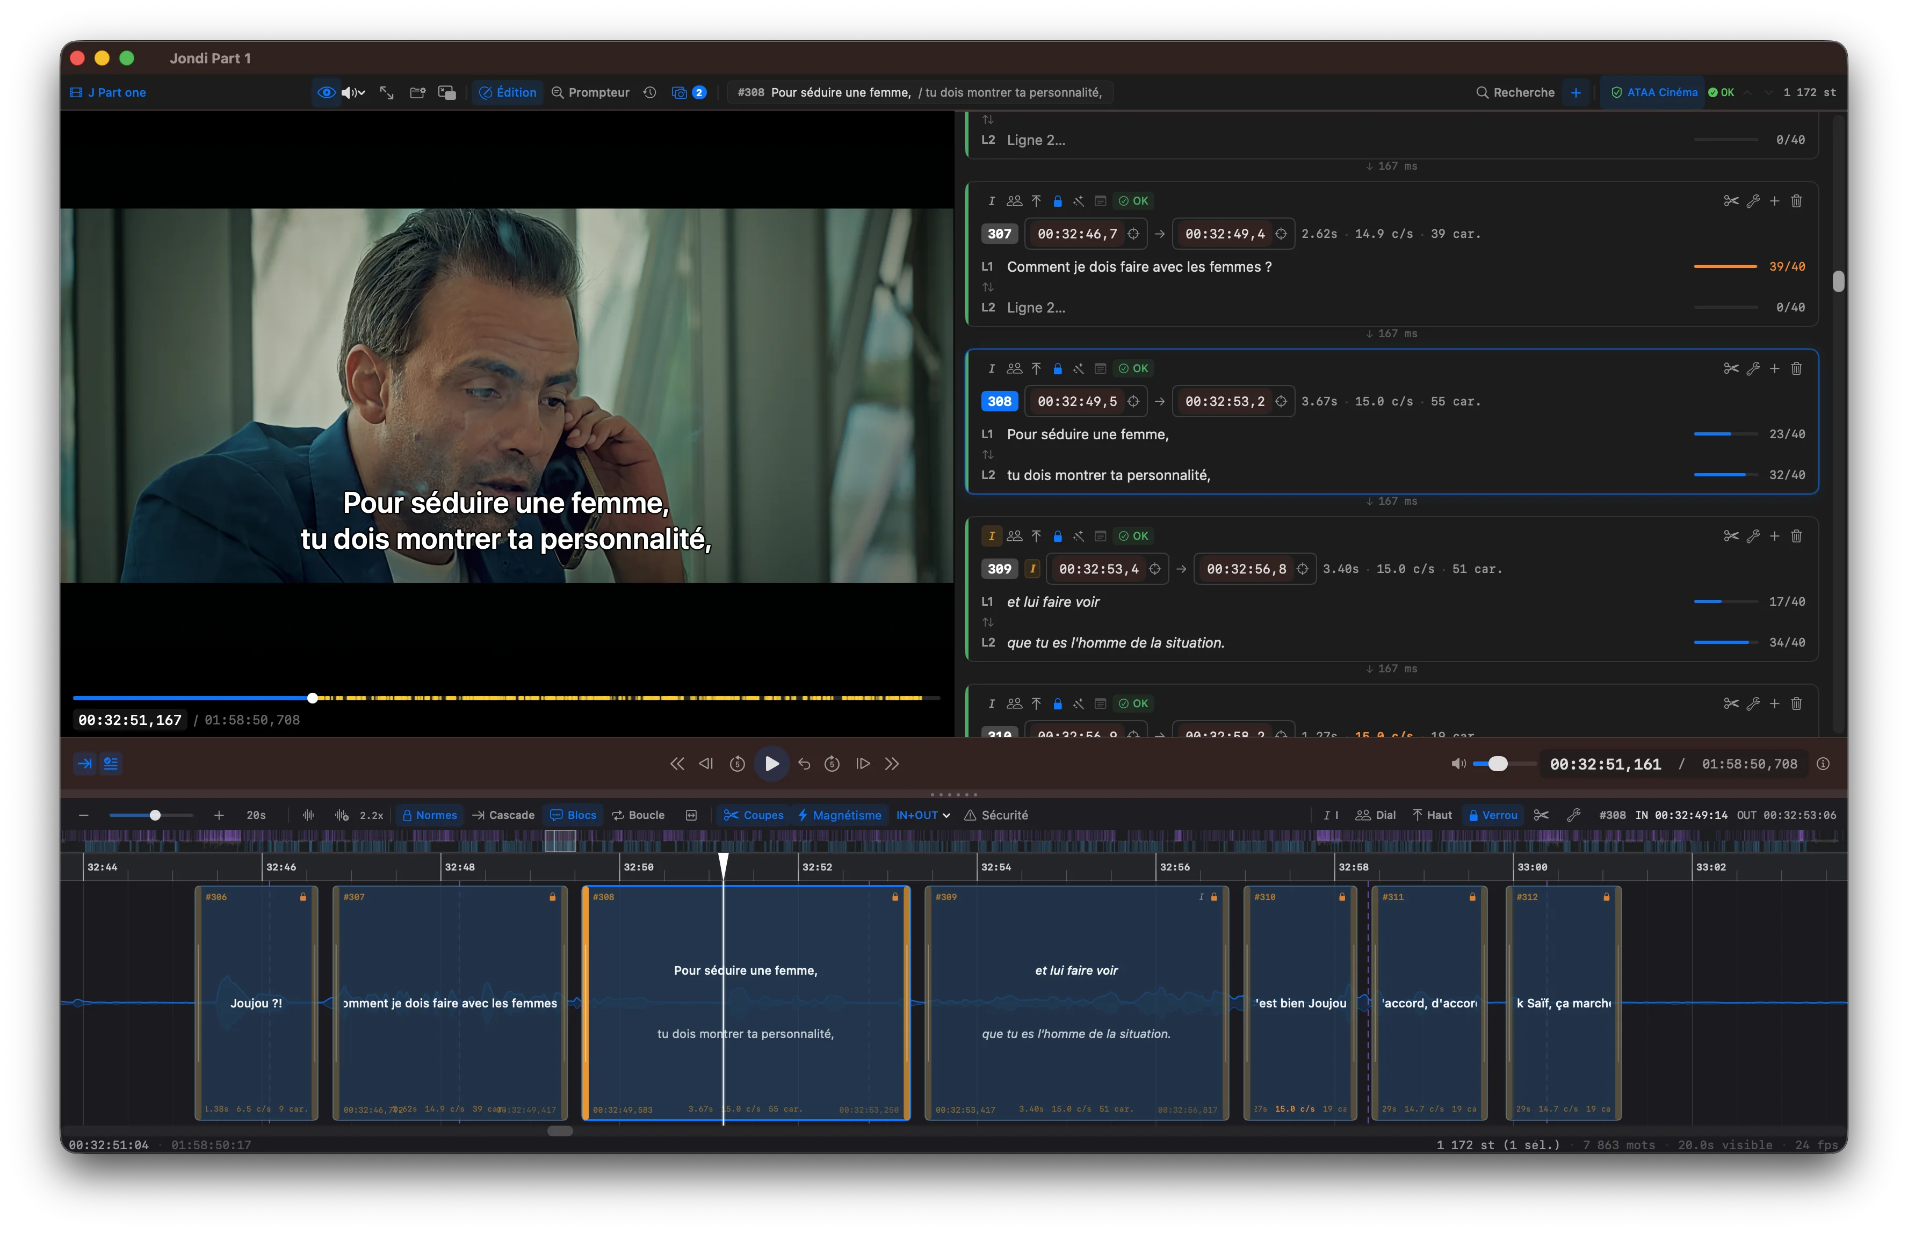This screenshot has height=1233, width=1908.
Task: Open the Recherche search
Action: (1515, 93)
